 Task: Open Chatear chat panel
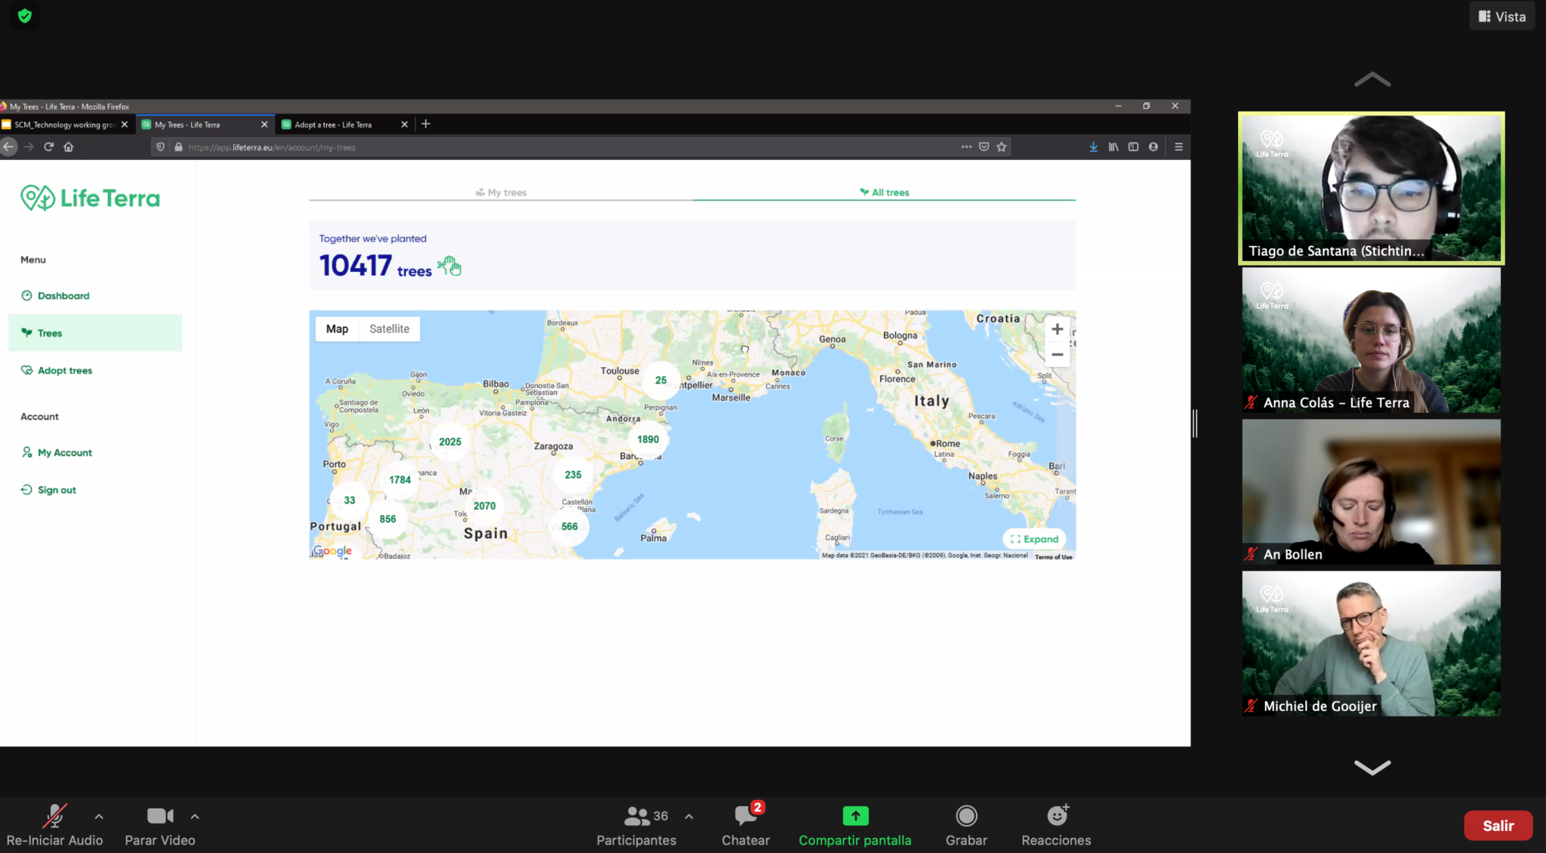746,824
